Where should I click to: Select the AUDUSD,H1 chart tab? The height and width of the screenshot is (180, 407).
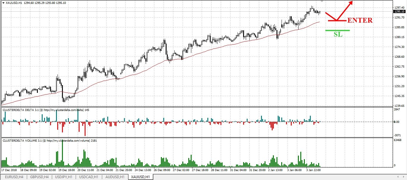[115, 177]
